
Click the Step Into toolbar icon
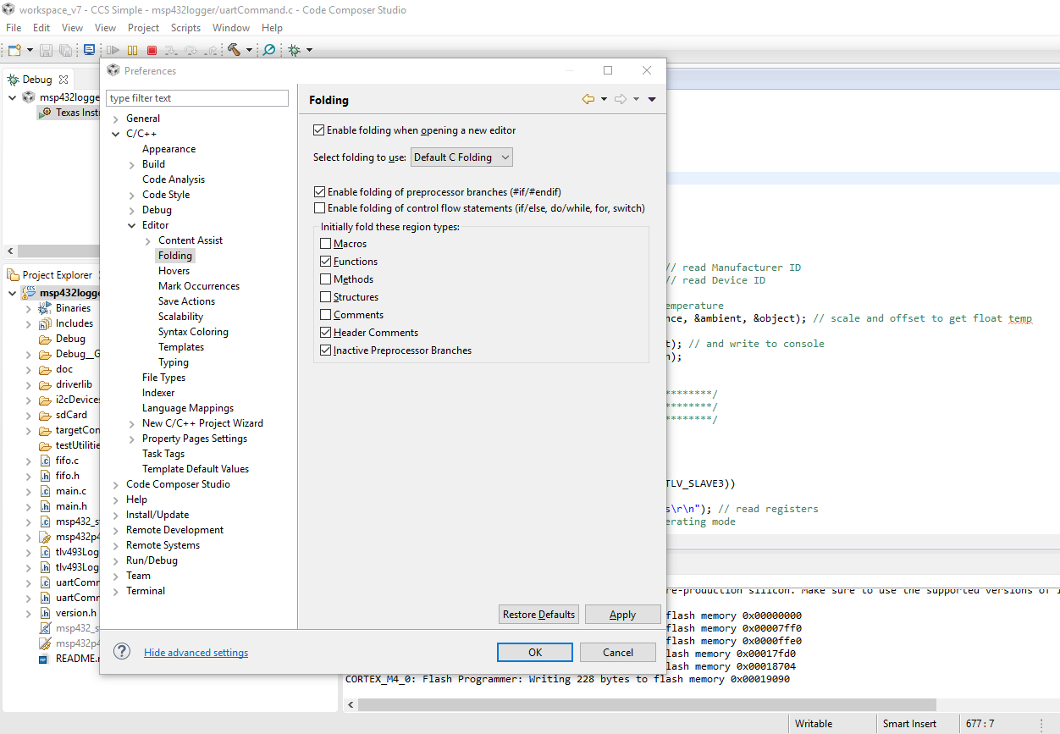pyautogui.click(x=171, y=50)
